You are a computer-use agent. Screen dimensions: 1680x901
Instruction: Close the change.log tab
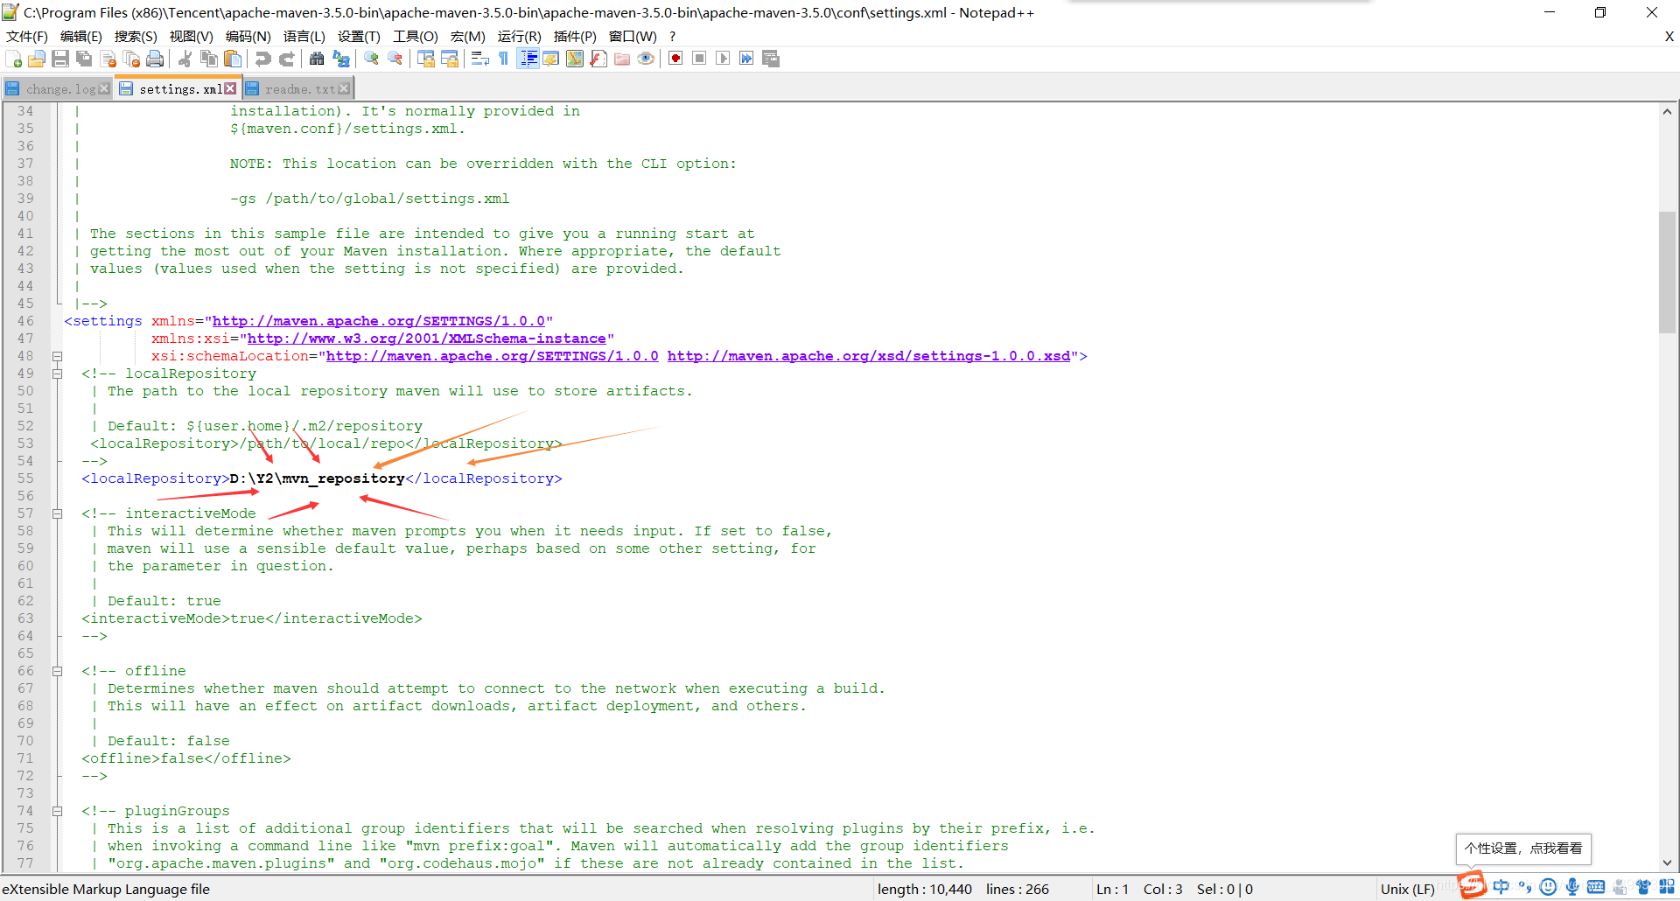[104, 88]
